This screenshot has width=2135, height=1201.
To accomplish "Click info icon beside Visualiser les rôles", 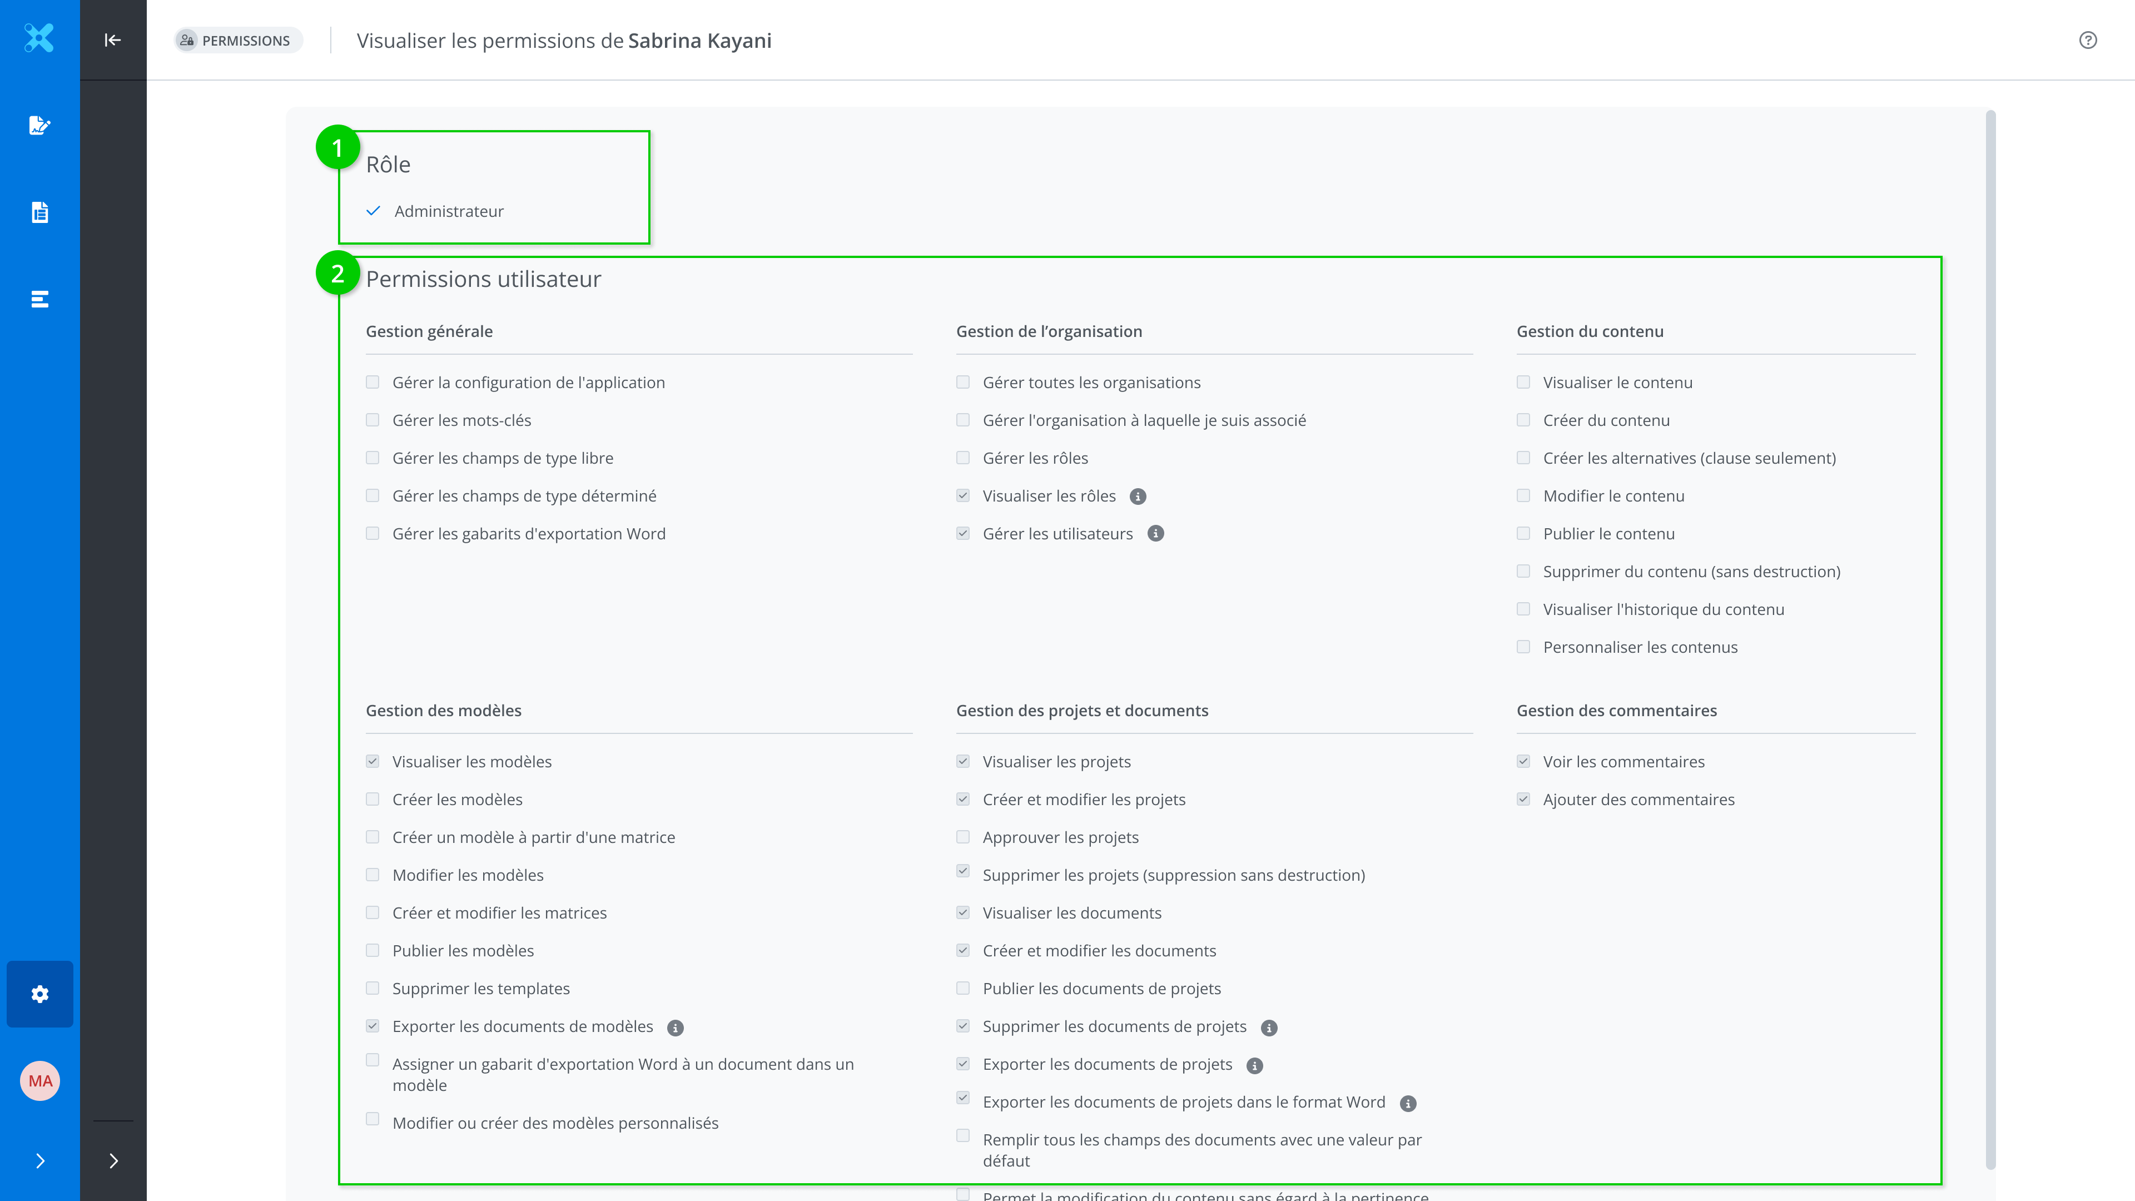I will tap(1138, 497).
